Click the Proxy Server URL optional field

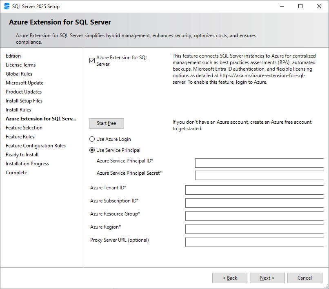255,242
